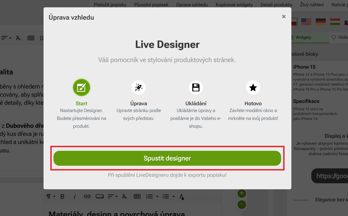
Task: Click the green move handle icon
Action: tap(242, 193)
